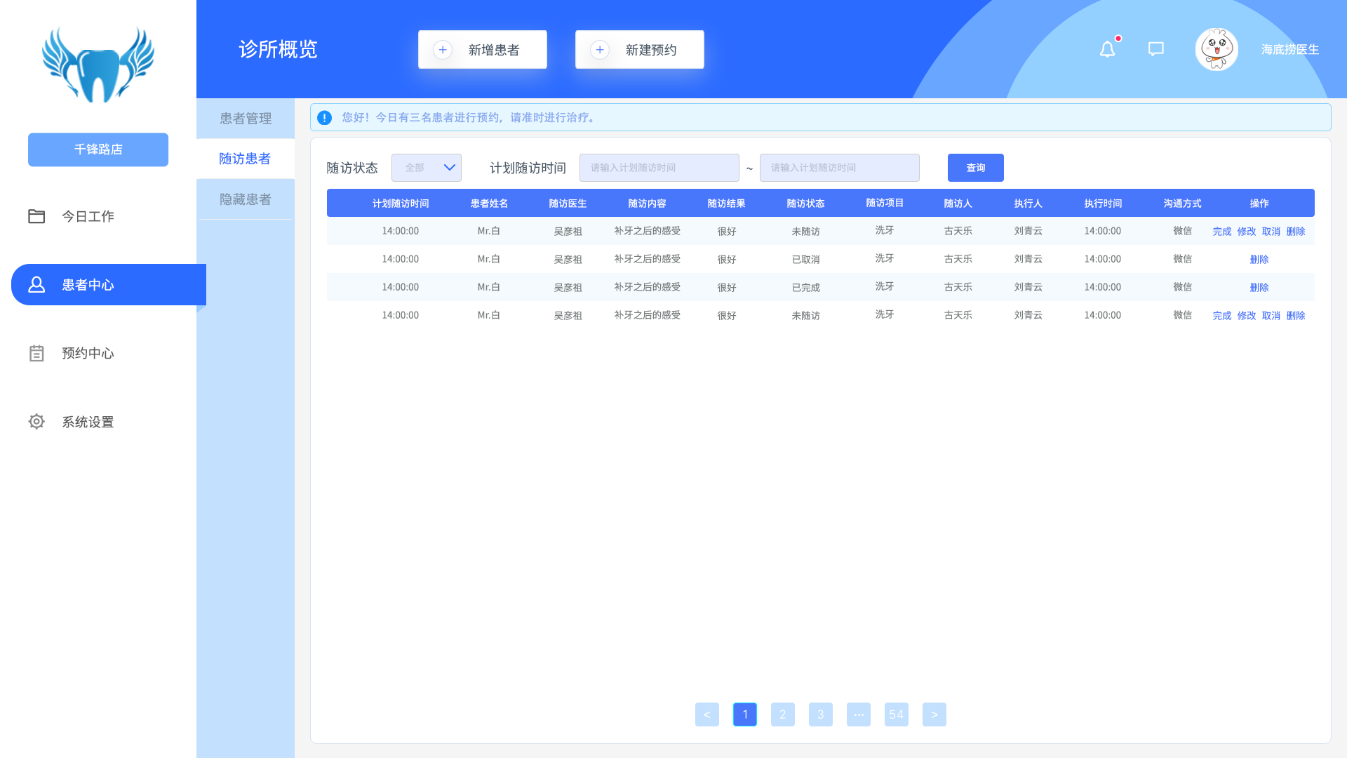Go to next page with > button
This screenshot has height=758, width=1347.
[x=934, y=714]
